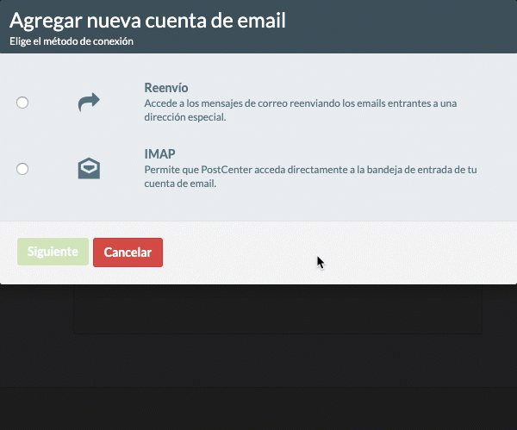Click the 'Reenvío' option title
517x430 pixels.
(166, 88)
